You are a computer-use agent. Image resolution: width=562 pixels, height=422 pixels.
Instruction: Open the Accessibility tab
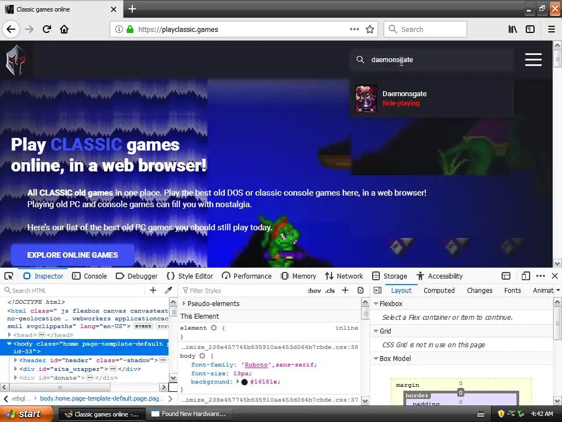(x=440, y=276)
